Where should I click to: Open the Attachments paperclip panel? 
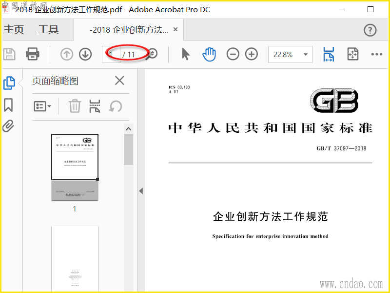[x=8, y=126]
